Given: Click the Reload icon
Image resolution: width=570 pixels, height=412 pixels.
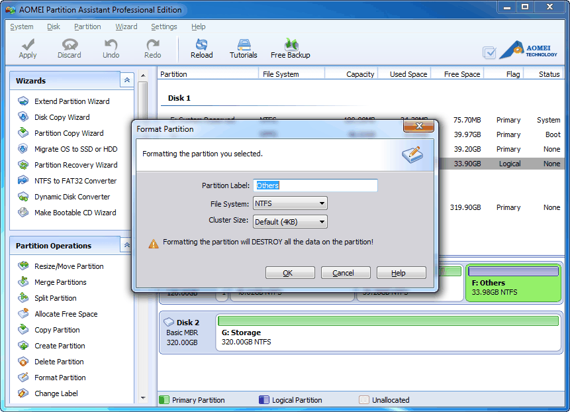Looking at the screenshot, I should pyautogui.click(x=201, y=47).
